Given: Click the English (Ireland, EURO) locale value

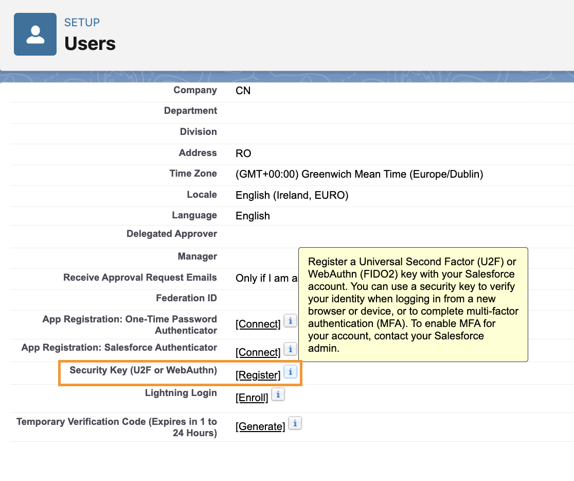Looking at the screenshot, I should click(292, 195).
